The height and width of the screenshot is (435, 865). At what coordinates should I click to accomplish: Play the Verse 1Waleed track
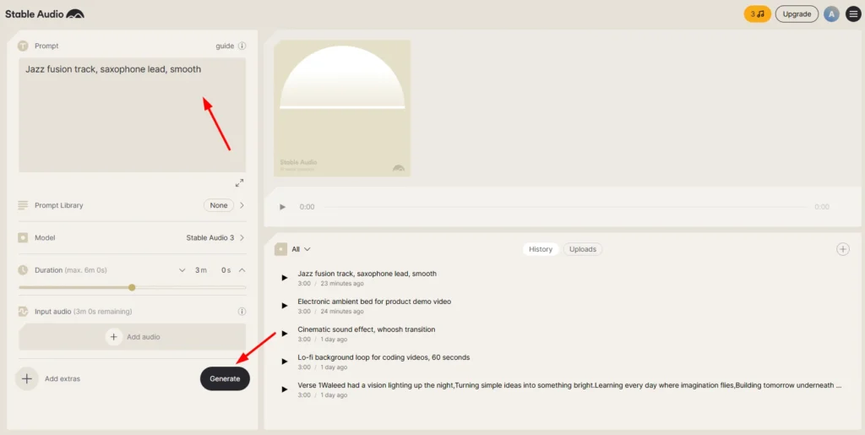tap(285, 389)
